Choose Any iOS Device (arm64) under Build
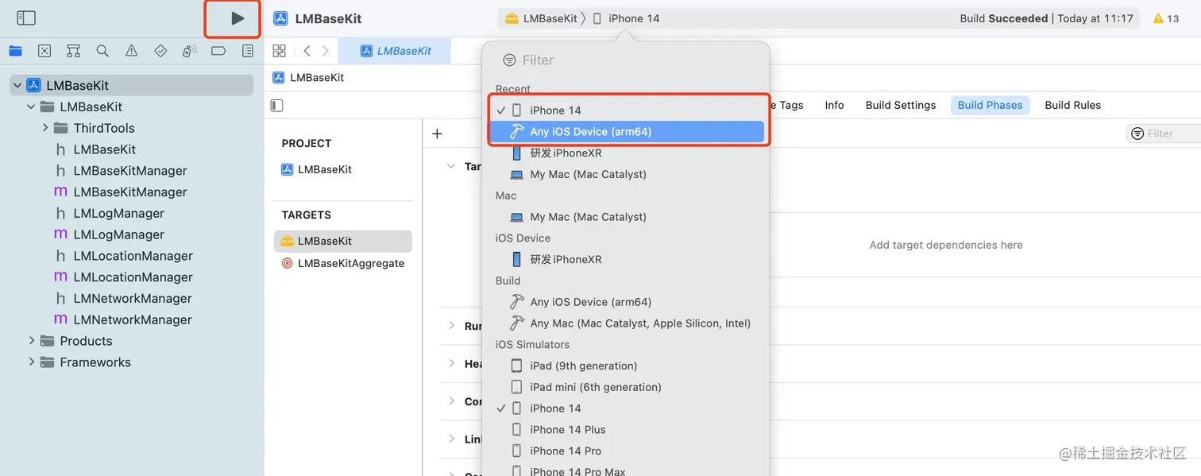 pos(626,302)
